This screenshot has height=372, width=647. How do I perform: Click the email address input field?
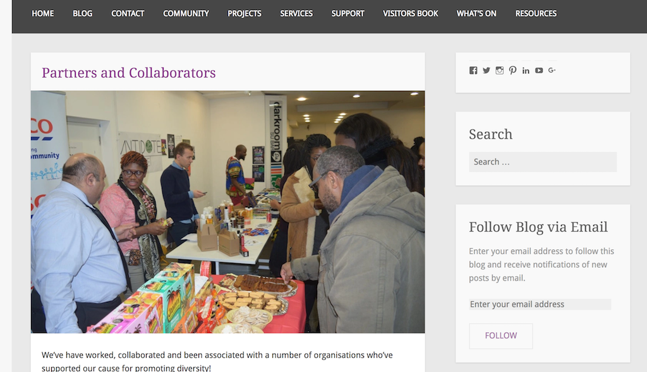click(540, 304)
